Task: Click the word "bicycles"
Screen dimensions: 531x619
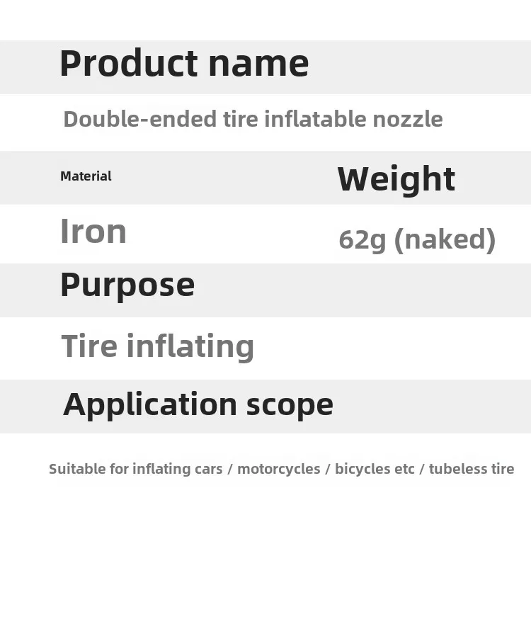Action: coord(364,469)
